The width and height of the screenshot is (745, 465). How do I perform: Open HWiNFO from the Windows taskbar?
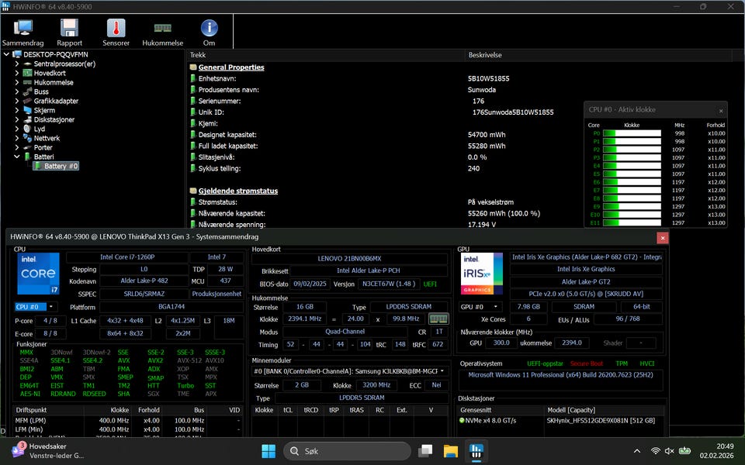pos(475,451)
